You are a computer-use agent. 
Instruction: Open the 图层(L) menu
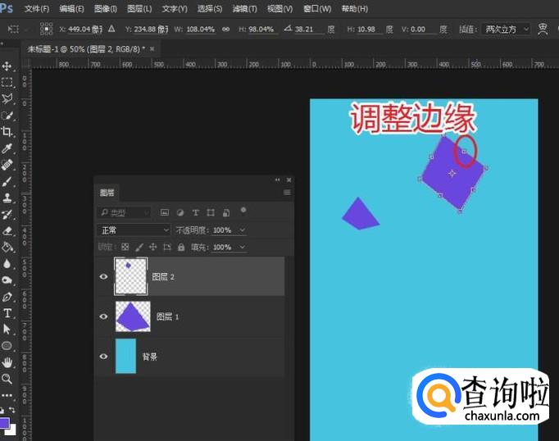[x=139, y=9]
